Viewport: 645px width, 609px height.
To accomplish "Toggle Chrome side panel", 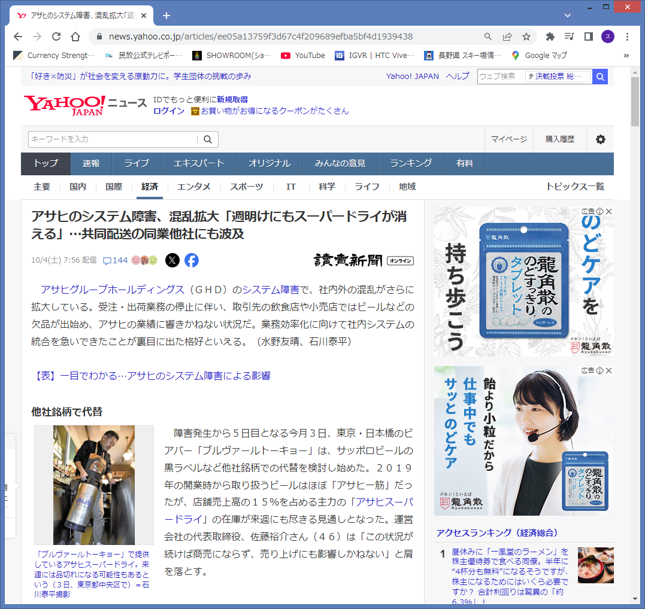I will click(589, 36).
